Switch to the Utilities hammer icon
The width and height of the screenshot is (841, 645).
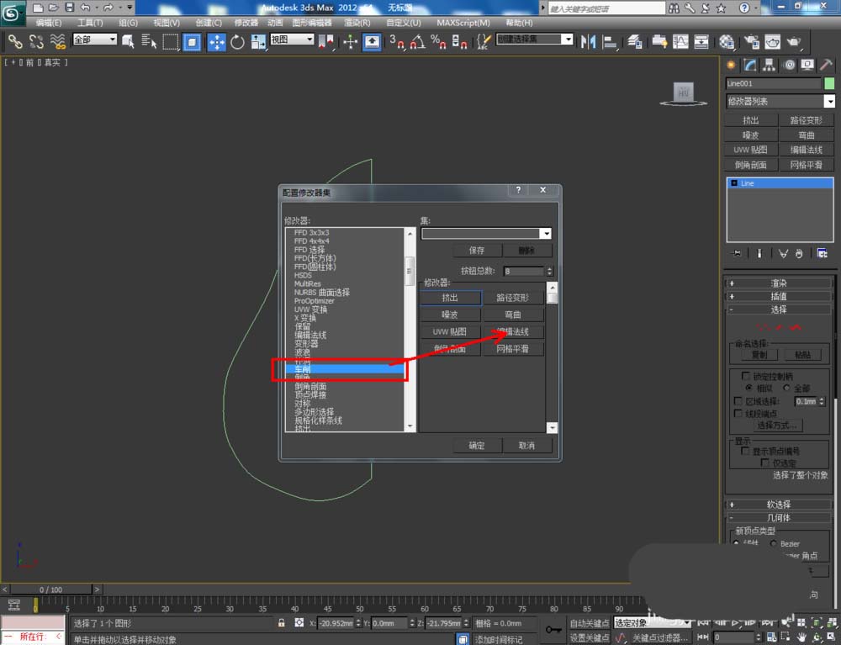pos(827,65)
